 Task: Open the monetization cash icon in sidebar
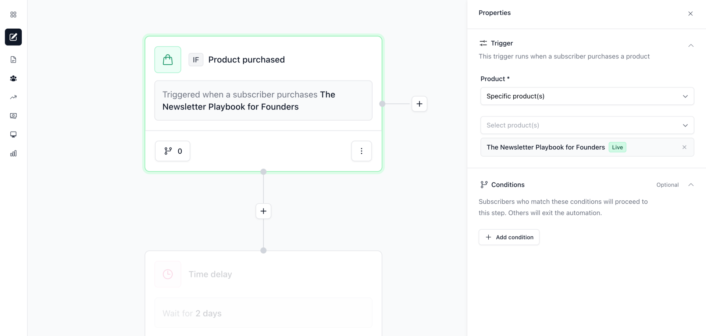point(13,116)
